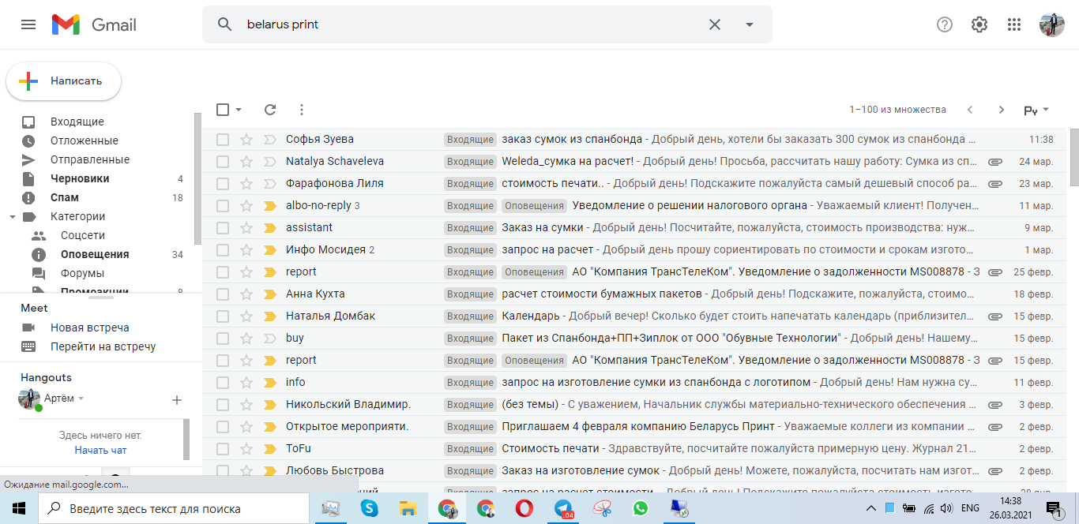Click the Начать чат link
This screenshot has height=524, width=1079.
tap(100, 451)
